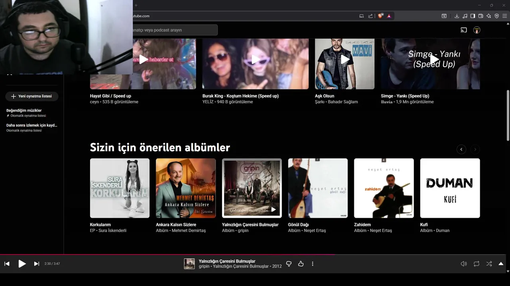Click Gönül Dağı album title text

(x=298, y=224)
